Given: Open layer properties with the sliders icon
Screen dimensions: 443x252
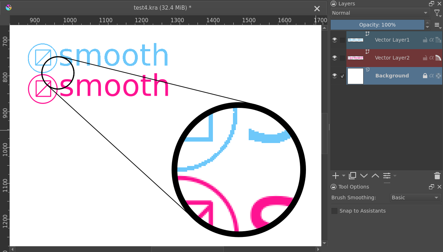Looking at the screenshot, I should tap(387, 176).
